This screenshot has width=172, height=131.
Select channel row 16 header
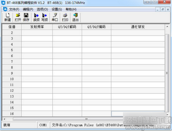[x=12, y=114]
